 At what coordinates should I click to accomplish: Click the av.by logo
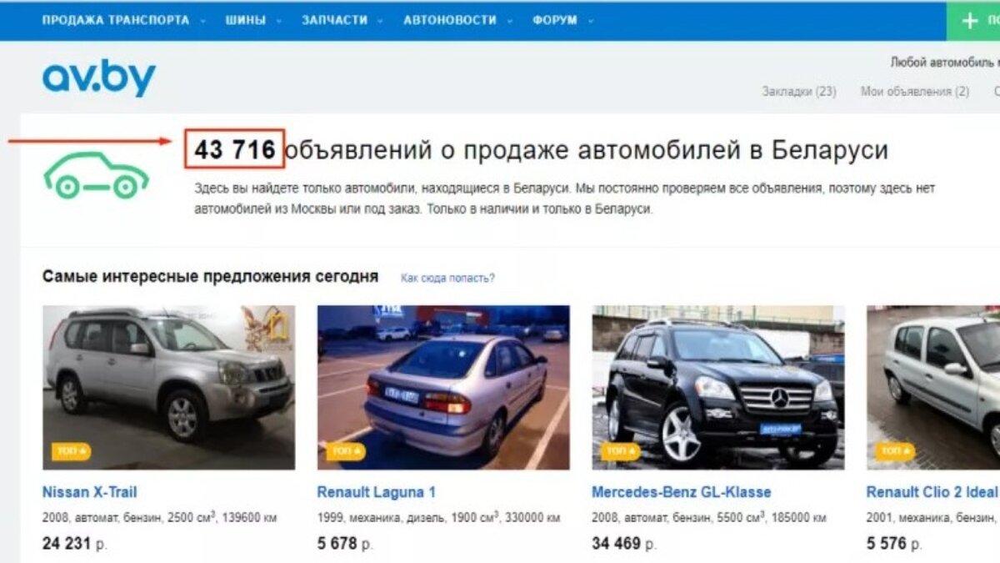[x=98, y=78]
